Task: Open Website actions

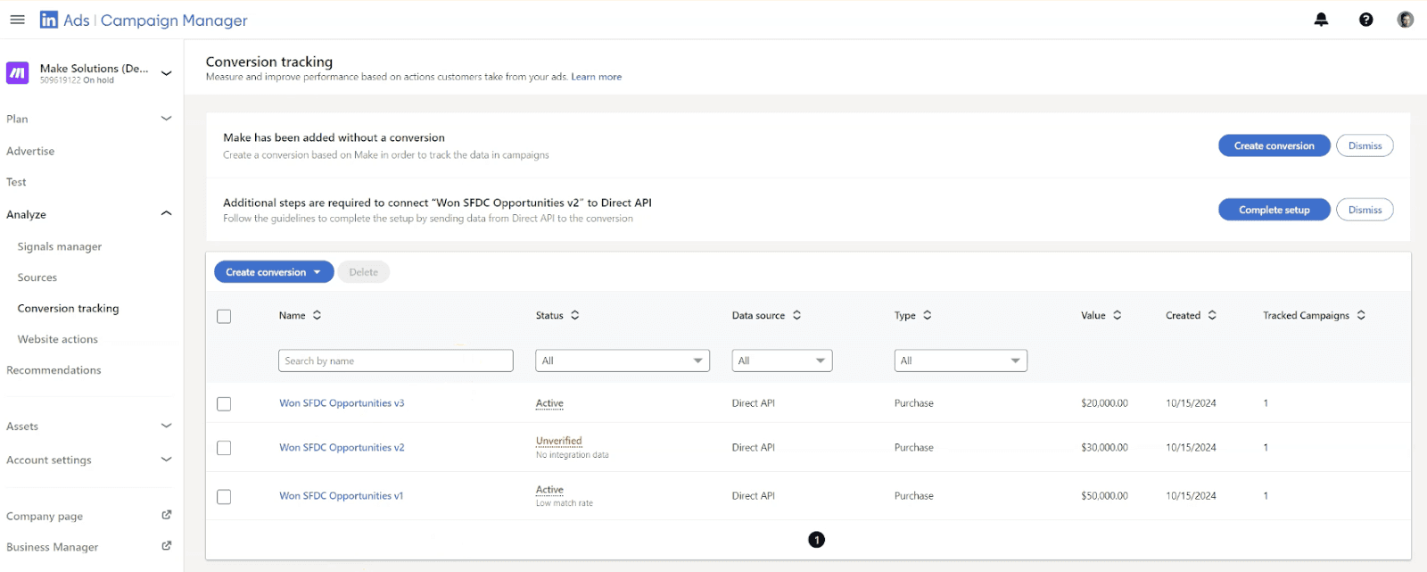Action: click(x=58, y=339)
